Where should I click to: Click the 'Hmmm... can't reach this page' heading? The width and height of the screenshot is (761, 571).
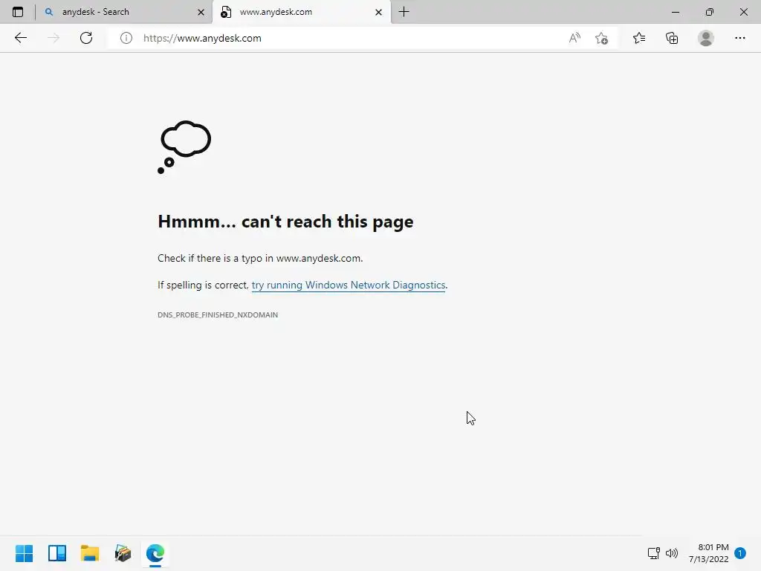(285, 222)
